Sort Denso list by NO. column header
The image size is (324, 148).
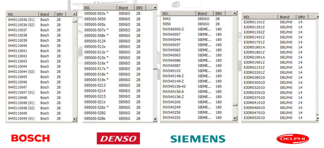100,8
